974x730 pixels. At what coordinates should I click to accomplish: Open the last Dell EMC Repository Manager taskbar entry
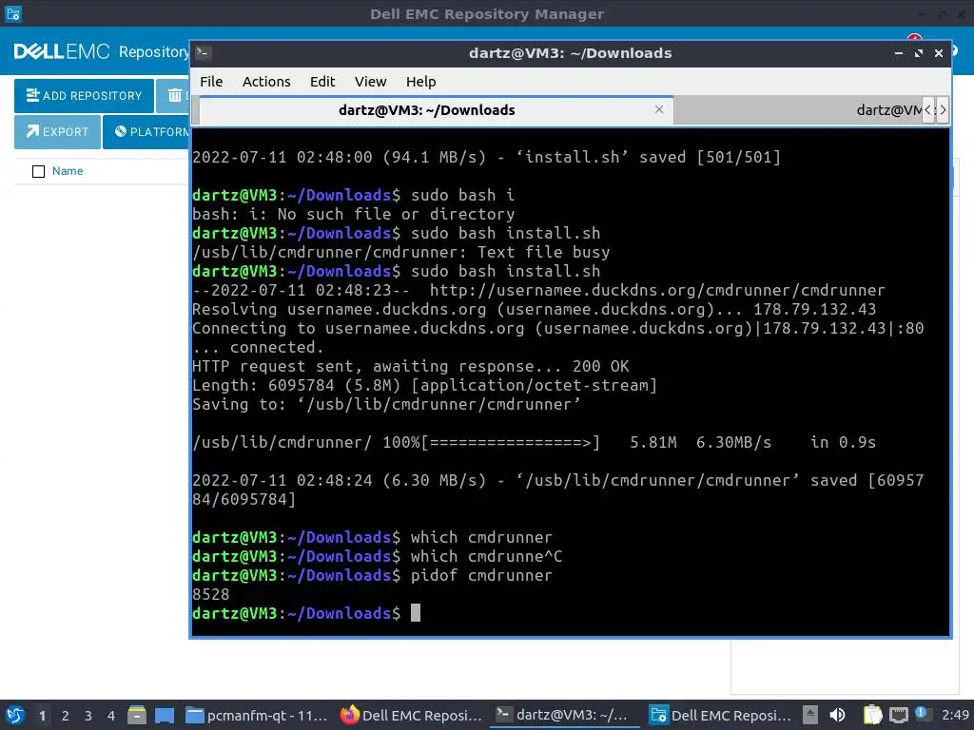721,715
